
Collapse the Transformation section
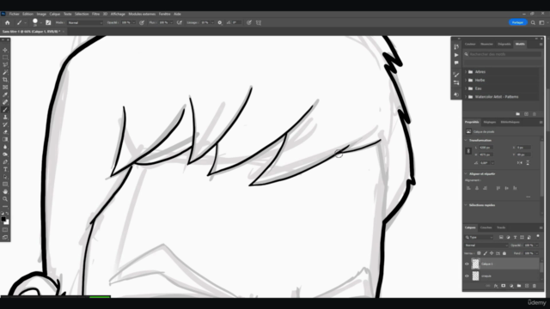pos(466,141)
